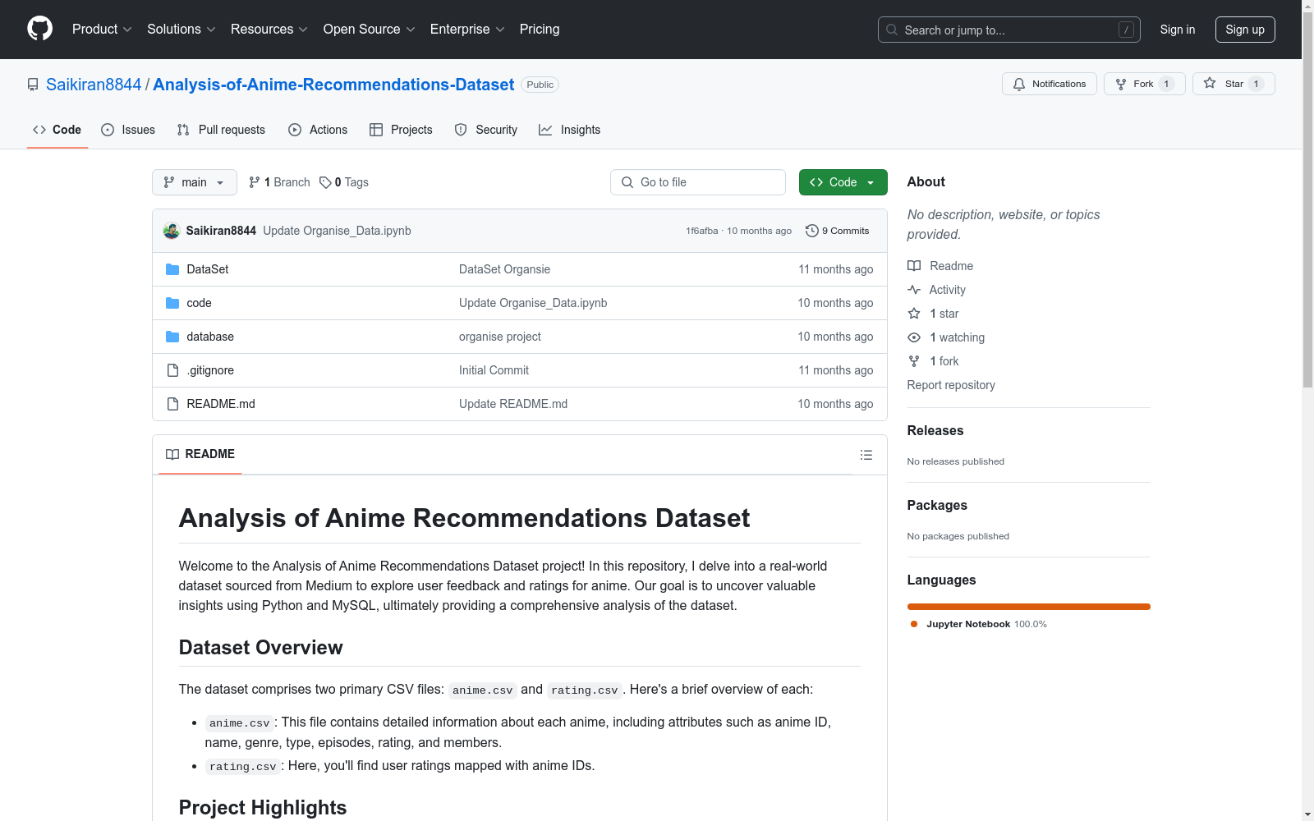The height and width of the screenshot is (821, 1314).
Task: Open the Enterprise dropdown
Action: (467, 29)
